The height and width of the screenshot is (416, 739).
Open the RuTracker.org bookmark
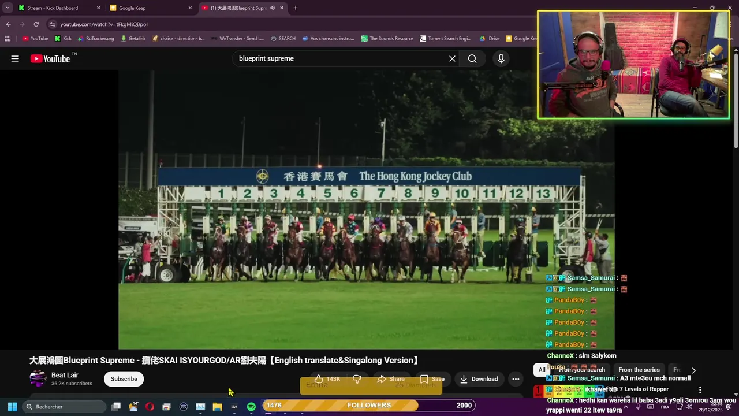(95, 39)
